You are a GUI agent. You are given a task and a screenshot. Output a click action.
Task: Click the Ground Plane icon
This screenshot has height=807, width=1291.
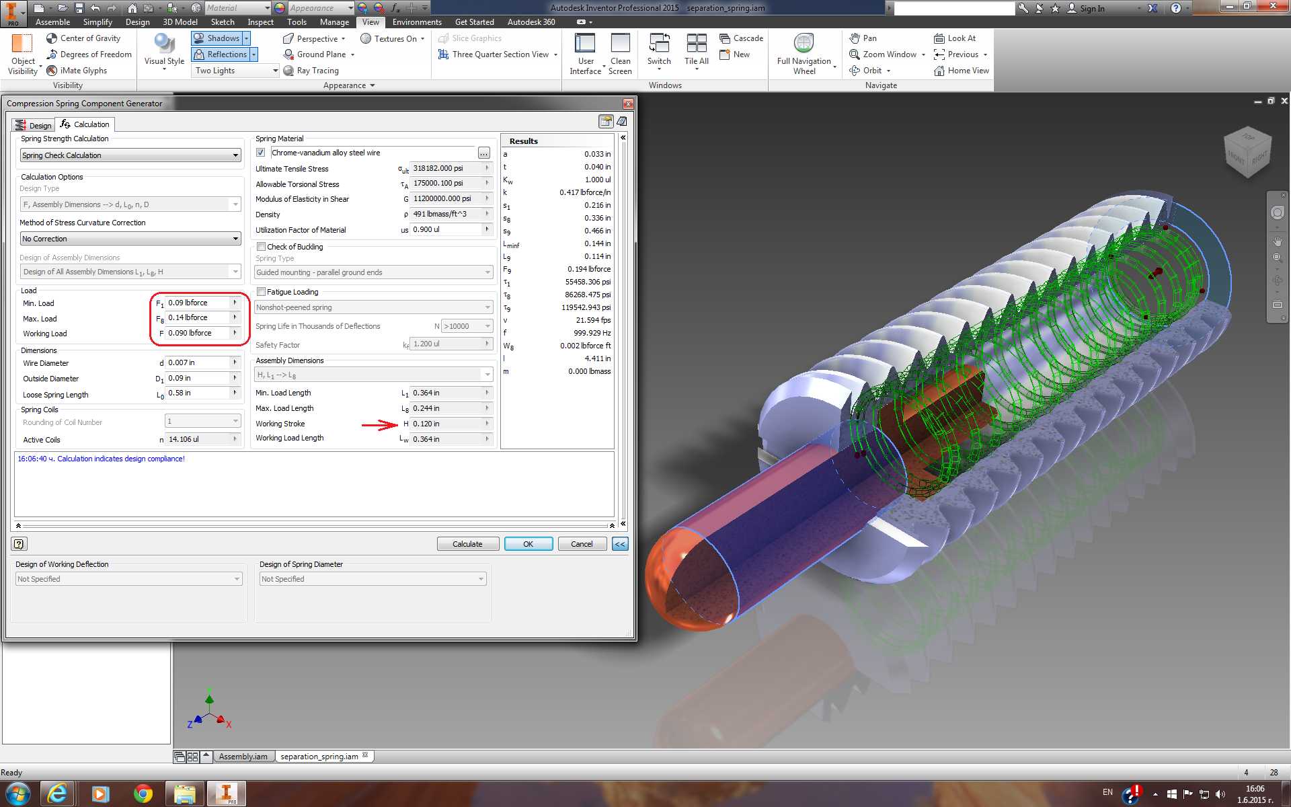coord(288,54)
